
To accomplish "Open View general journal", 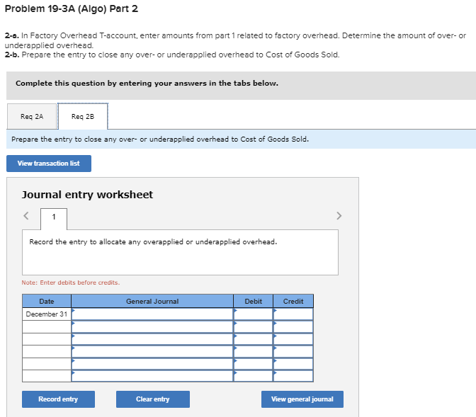I will (x=302, y=399).
